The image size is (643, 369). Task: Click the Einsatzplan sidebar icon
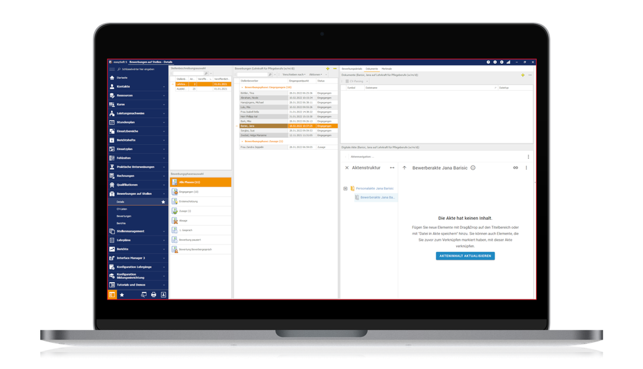pyautogui.click(x=112, y=149)
